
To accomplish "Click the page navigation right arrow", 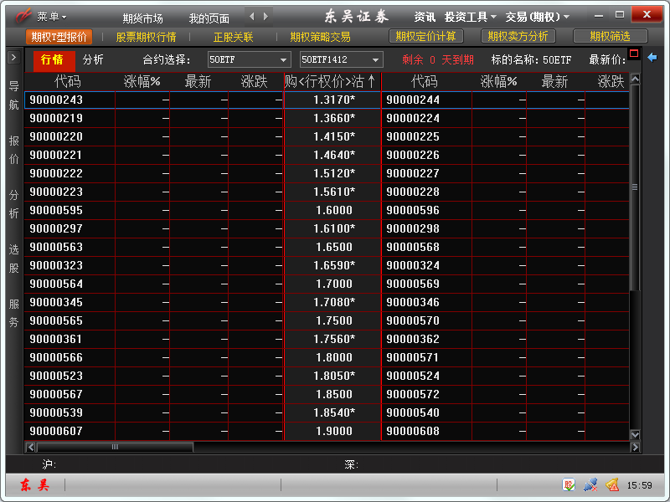I will point(265,16).
